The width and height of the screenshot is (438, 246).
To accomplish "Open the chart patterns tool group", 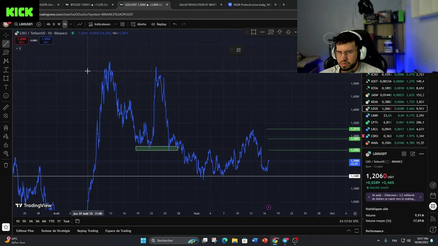I will 6,61.
